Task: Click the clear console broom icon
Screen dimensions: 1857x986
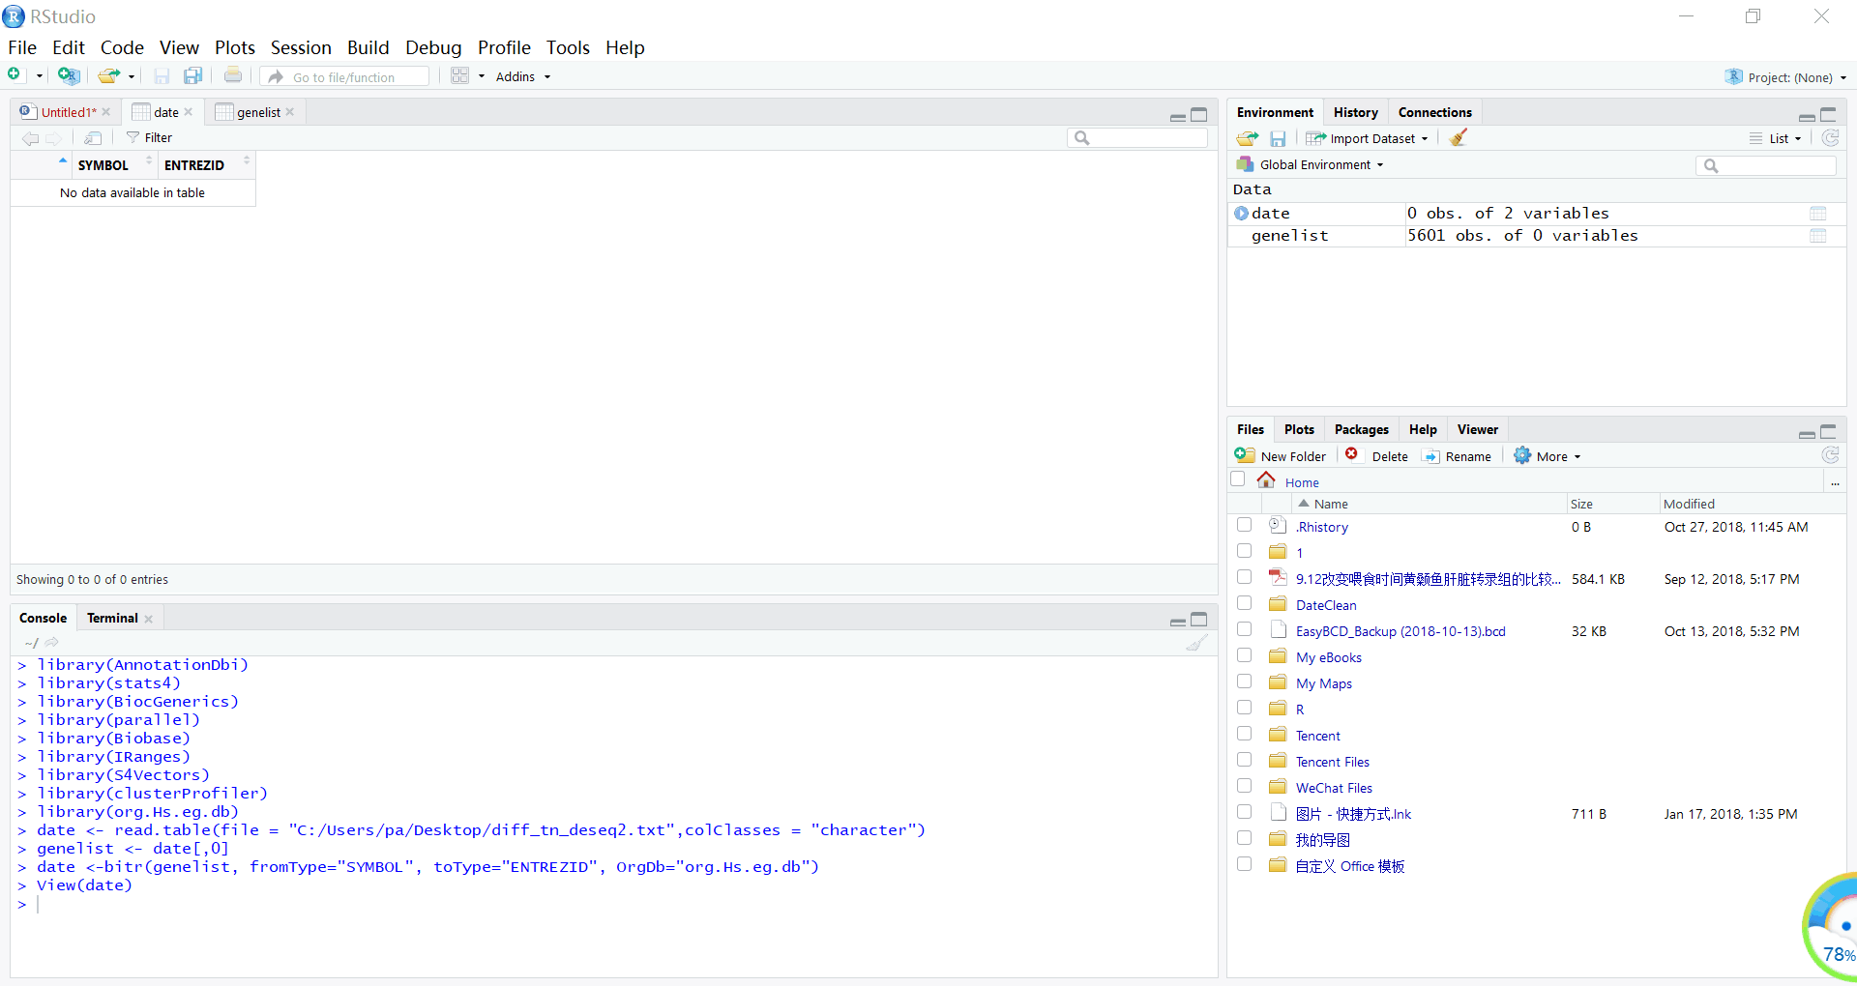Action: pyautogui.click(x=1196, y=643)
